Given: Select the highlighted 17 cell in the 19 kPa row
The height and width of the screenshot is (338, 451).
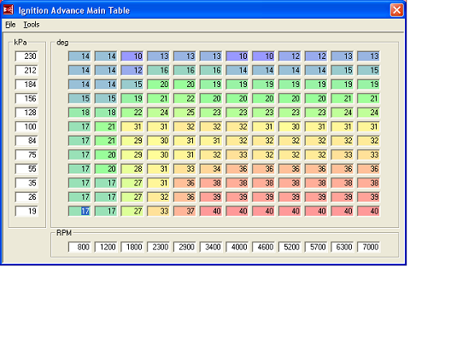Looking at the screenshot, I should click(x=79, y=211).
